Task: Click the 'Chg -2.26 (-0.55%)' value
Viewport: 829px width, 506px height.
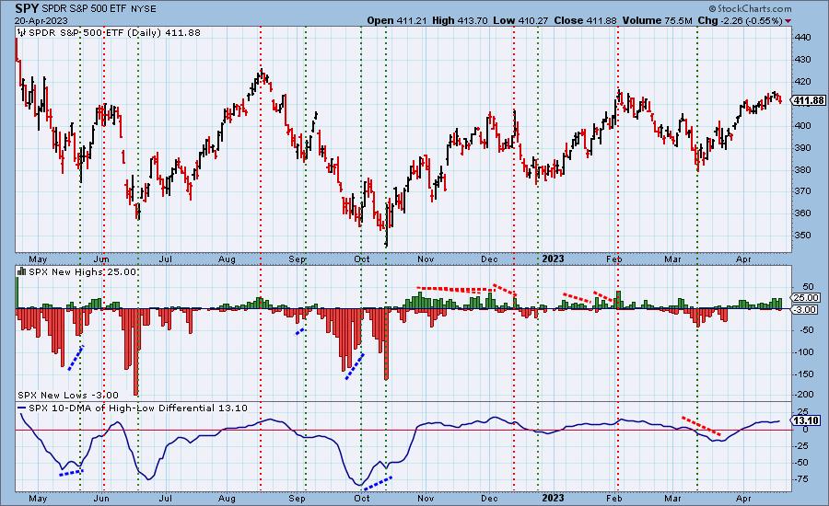Action: [x=741, y=20]
